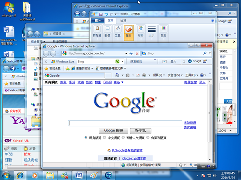This screenshot has width=241, height=180.
Task: Click the Print icon in IE command bar
Action: pyautogui.click(x=144, y=75)
